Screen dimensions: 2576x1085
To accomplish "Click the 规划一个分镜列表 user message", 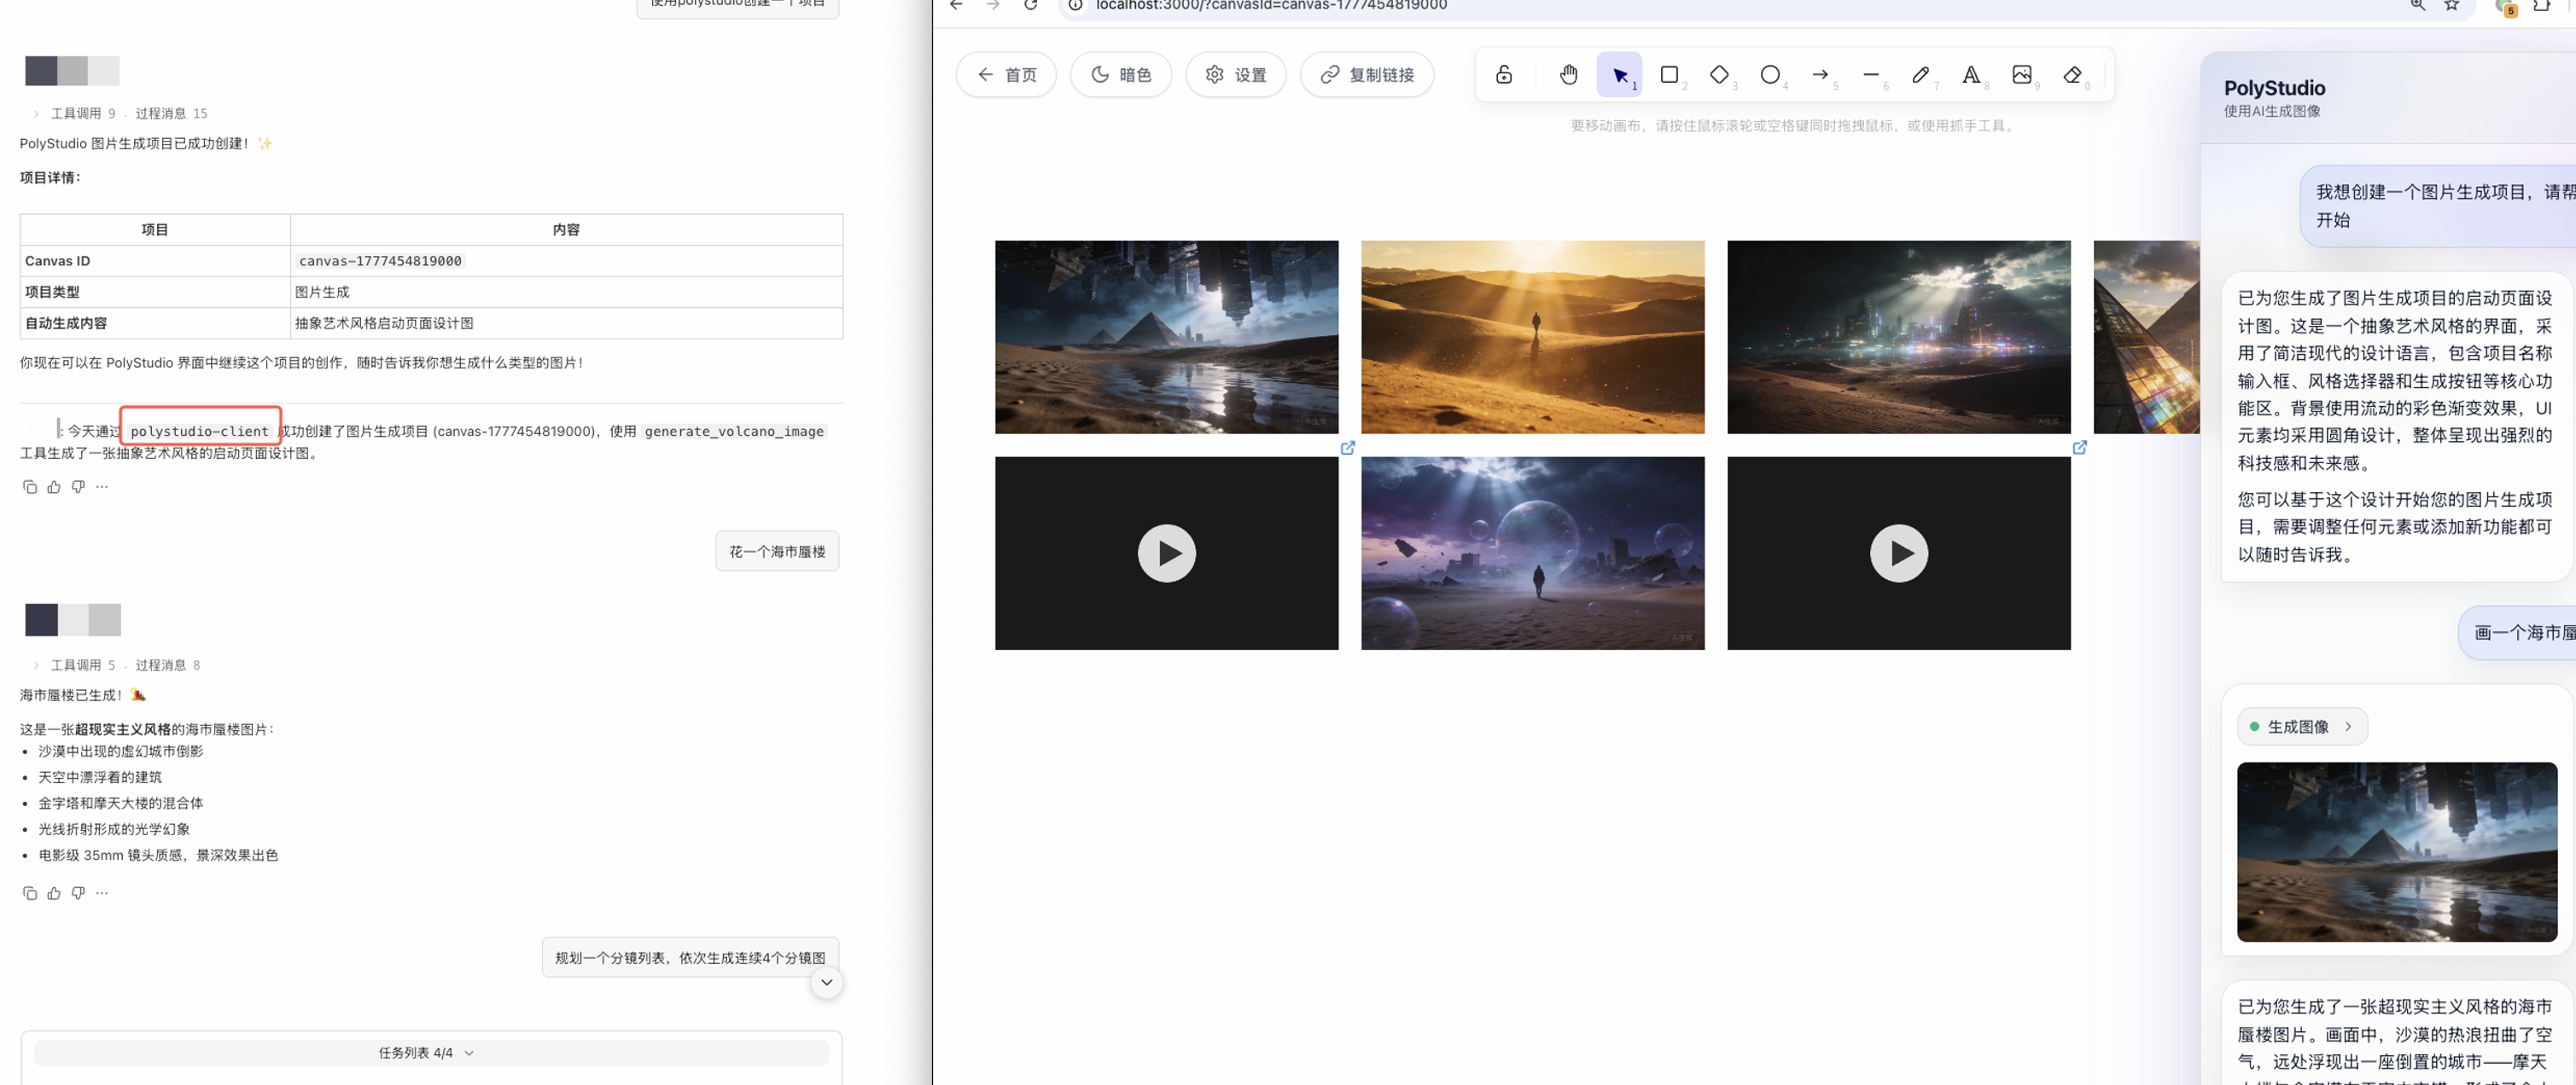I will pos(690,957).
